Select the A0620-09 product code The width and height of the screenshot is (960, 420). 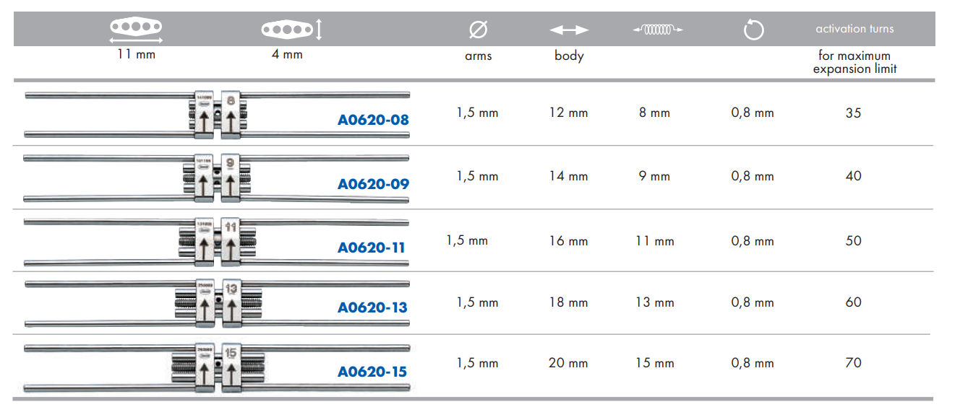tap(373, 184)
